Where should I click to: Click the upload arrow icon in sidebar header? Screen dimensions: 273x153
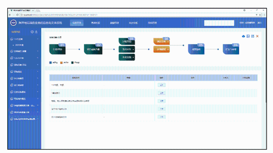point(36,32)
